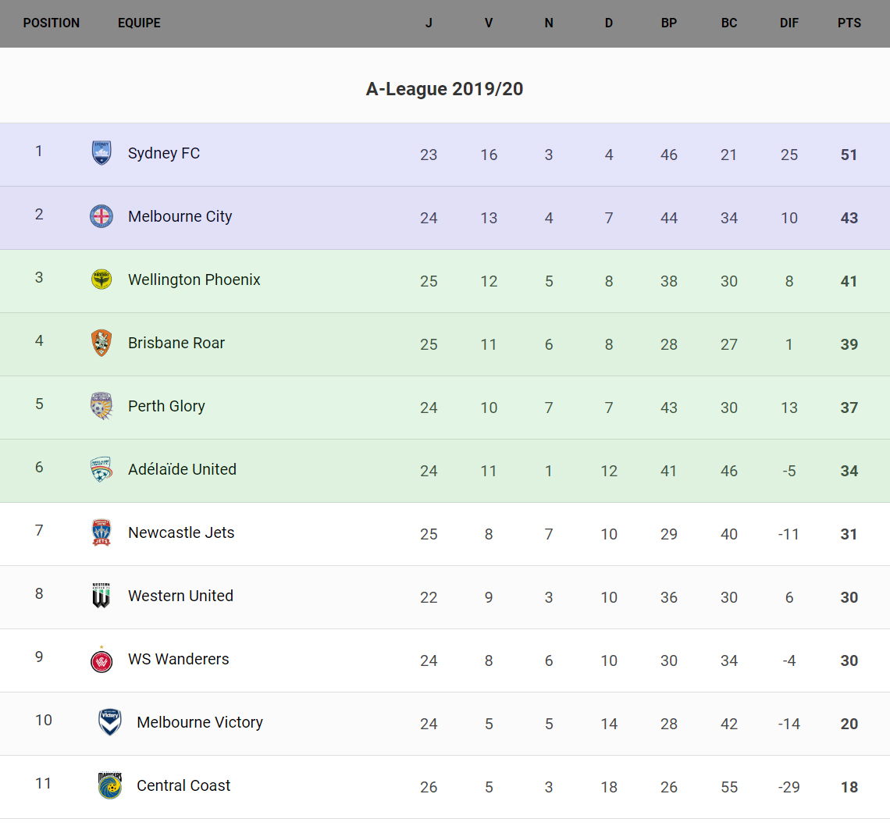Click the Melbourne City club logo

click(101, 216)
